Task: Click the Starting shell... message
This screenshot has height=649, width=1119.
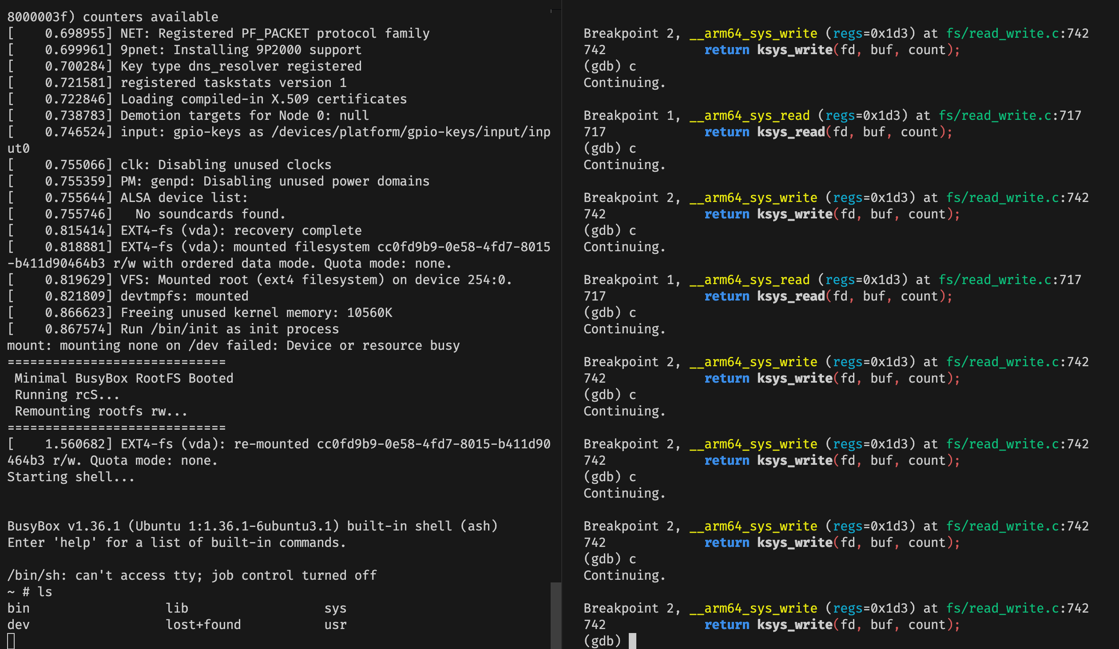Action: click(70, 476)
